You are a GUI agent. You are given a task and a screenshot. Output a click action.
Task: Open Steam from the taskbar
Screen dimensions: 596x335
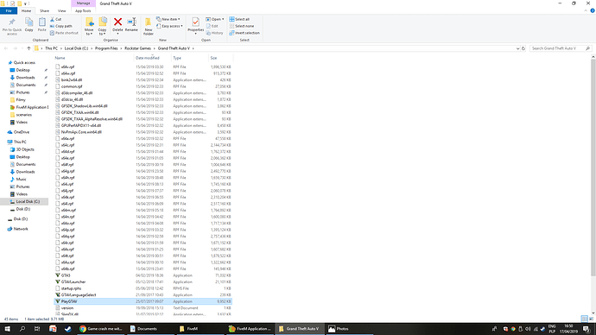(68, 329)
